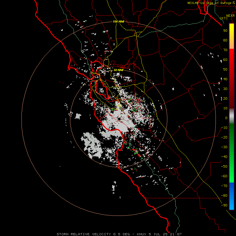The height and width of the screenshot is (236, 236).
Task: Click the Storm Relative Velocity caption text
Action: pos(119,234)
